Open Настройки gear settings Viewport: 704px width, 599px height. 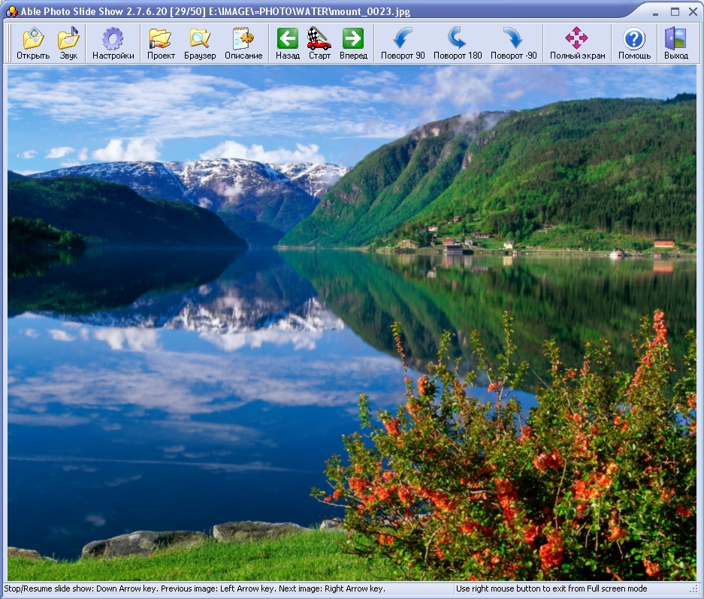click(x=113, y=44)
